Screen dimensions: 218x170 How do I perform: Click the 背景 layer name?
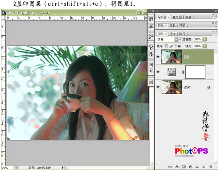pos(187,87)
